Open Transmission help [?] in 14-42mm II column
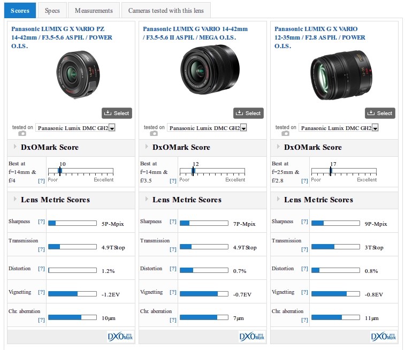The height and width of the screenshot is (350, 405). (x=173, y=249)
